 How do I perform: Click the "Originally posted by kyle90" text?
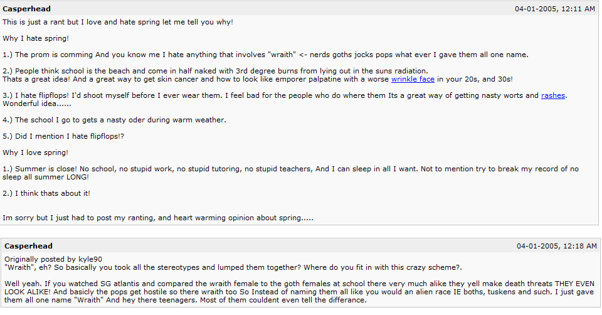tap(53, 259)
